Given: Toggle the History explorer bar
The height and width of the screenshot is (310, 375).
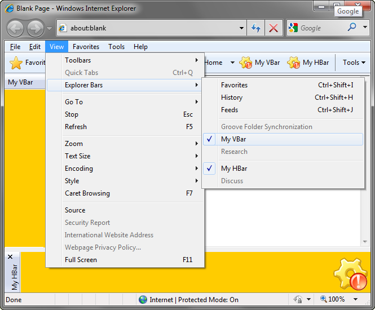Looking at the screenshot, I should tap(283, 98).
